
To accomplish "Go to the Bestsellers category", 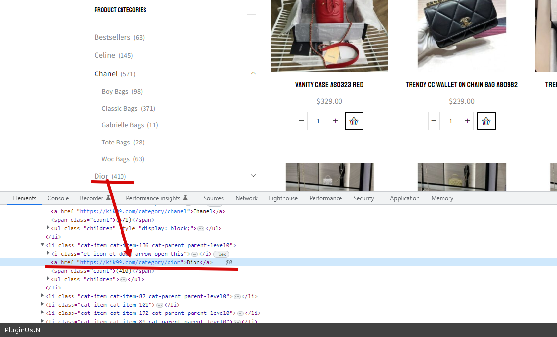I will tap(112, 37).
